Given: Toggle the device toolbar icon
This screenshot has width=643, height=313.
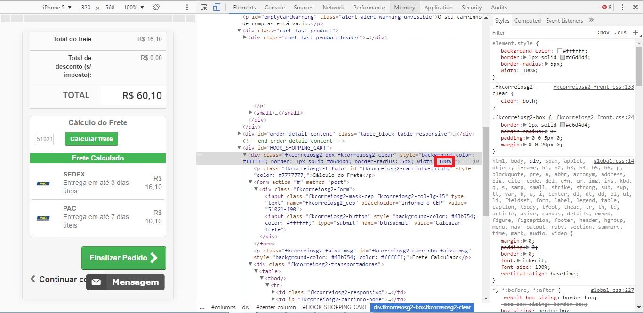Looking at the screenshot, I should [217, 8].
